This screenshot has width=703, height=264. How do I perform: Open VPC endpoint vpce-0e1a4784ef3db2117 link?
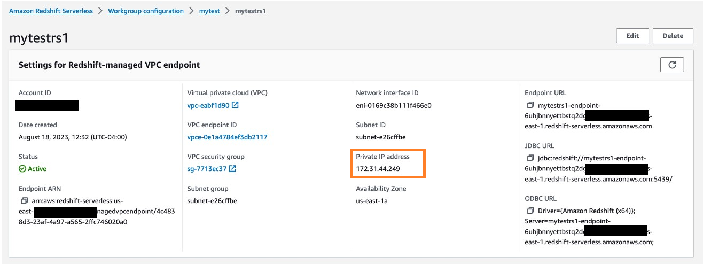(227, 137)
